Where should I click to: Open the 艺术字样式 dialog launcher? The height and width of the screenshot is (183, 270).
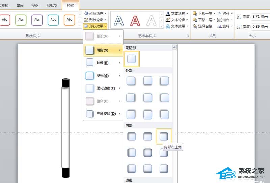pos(188,36)
